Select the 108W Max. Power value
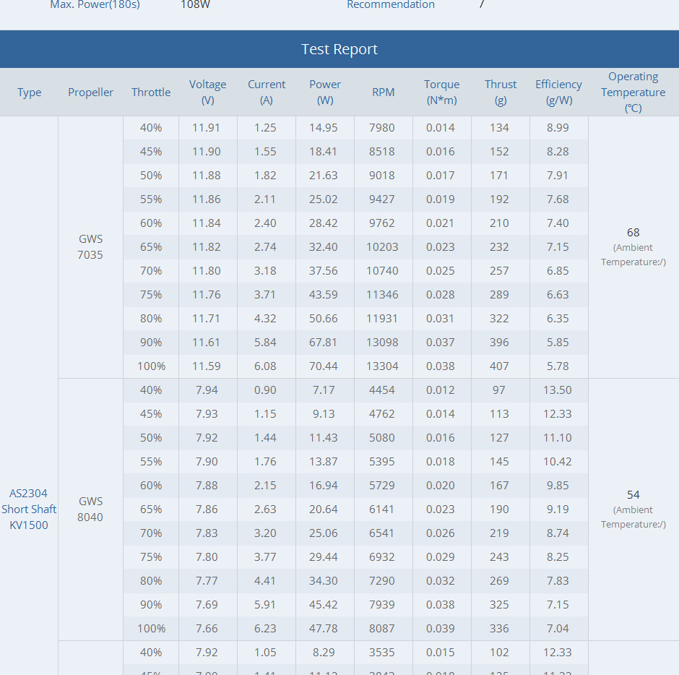This screenshot has height=675, width=679. 195,5
